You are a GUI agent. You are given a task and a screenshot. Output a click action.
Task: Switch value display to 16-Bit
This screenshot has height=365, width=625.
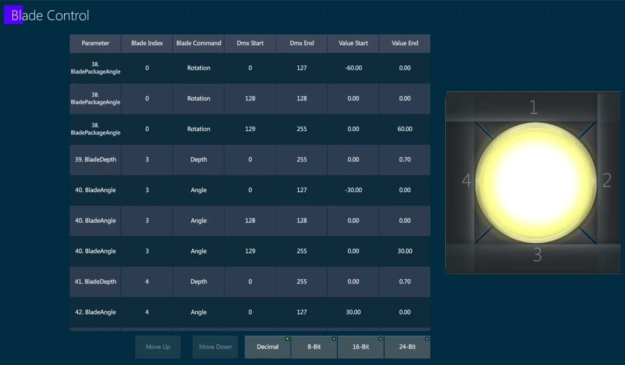click(x=361, y=347)
